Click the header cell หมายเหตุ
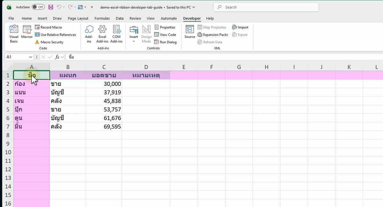Image resolution: width=383 pixels, height=207 pixels. coord(146,75)
